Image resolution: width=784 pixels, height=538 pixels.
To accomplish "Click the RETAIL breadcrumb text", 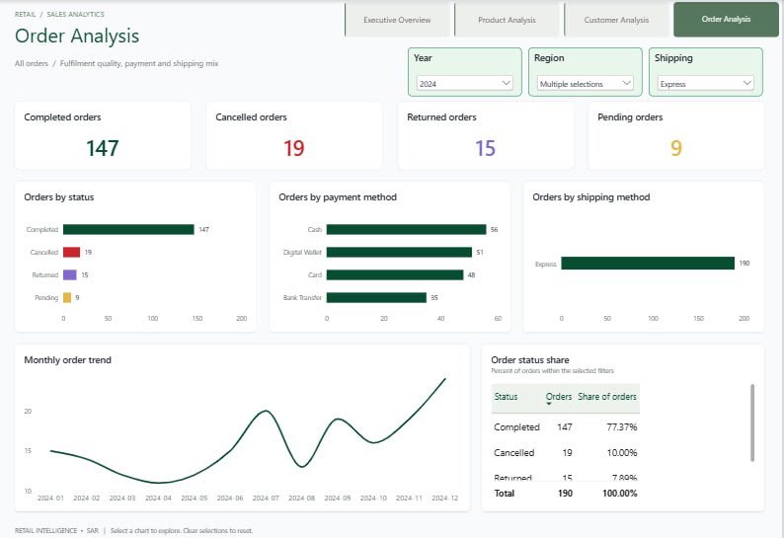I will (x=25, y=15).
